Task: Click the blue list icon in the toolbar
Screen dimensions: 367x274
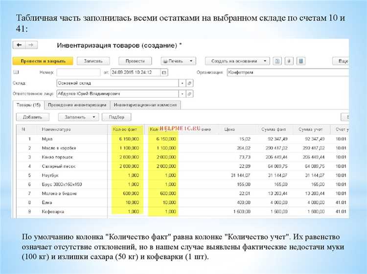Action: [301, 61]
